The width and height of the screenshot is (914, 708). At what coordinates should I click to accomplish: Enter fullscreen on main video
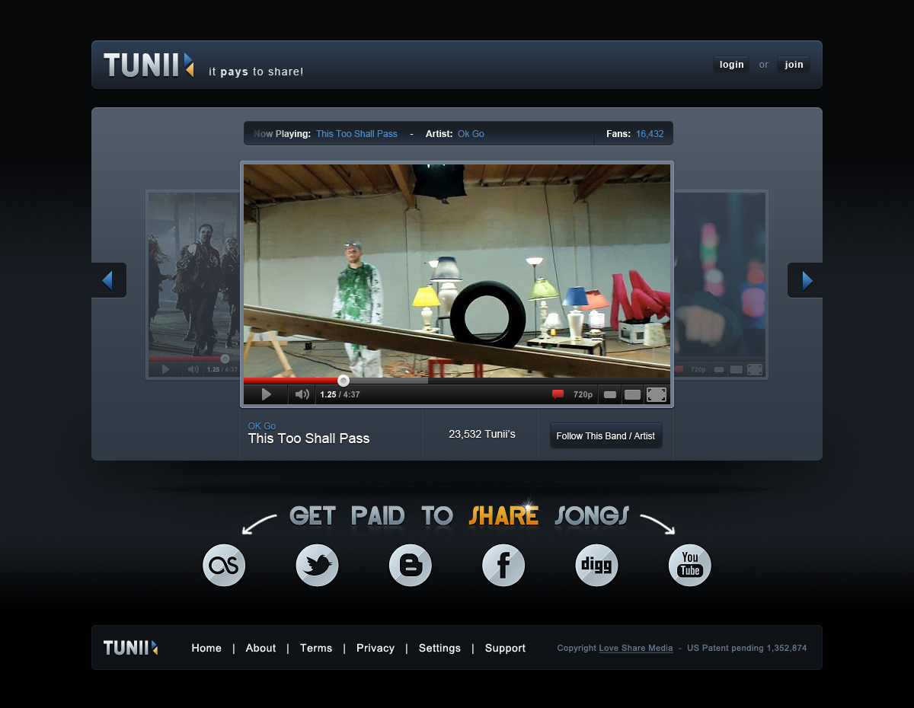click(657, 394)
